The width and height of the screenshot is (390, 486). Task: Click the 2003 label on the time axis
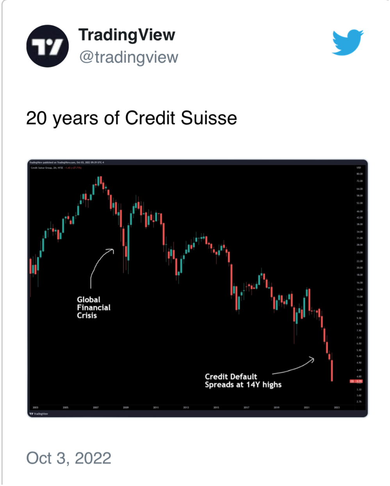point(36,407)
